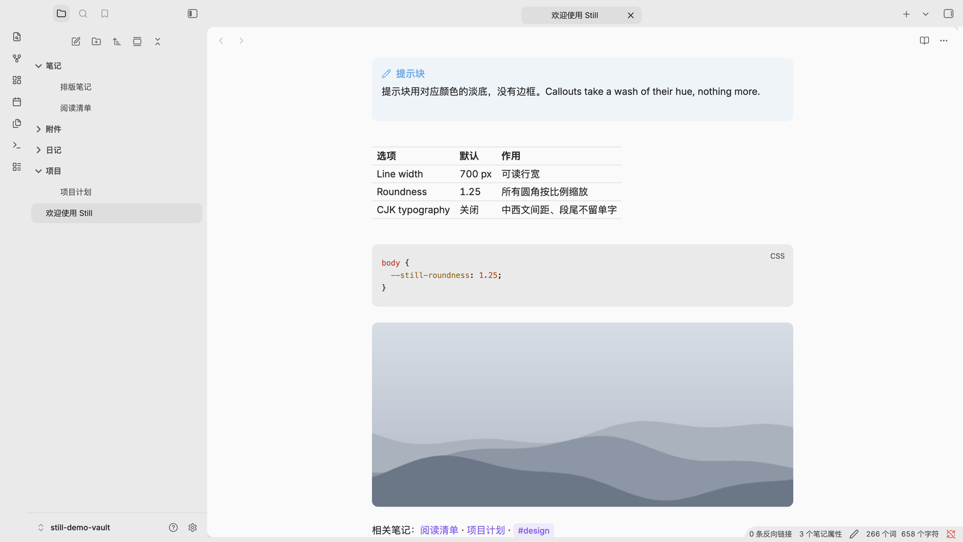Screen dimensions: 963x542
Task: Open the bookmarks panel icon
Action: (x=105, y=13)
